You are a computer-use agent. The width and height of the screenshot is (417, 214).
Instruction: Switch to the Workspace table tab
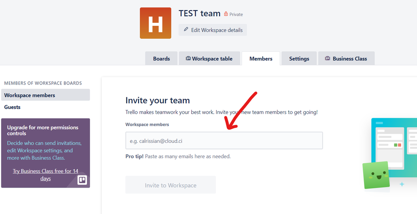(x=209, y=58)
